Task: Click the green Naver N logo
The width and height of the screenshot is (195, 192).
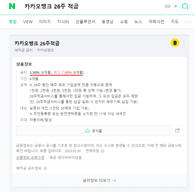Action: coord(12,6)
